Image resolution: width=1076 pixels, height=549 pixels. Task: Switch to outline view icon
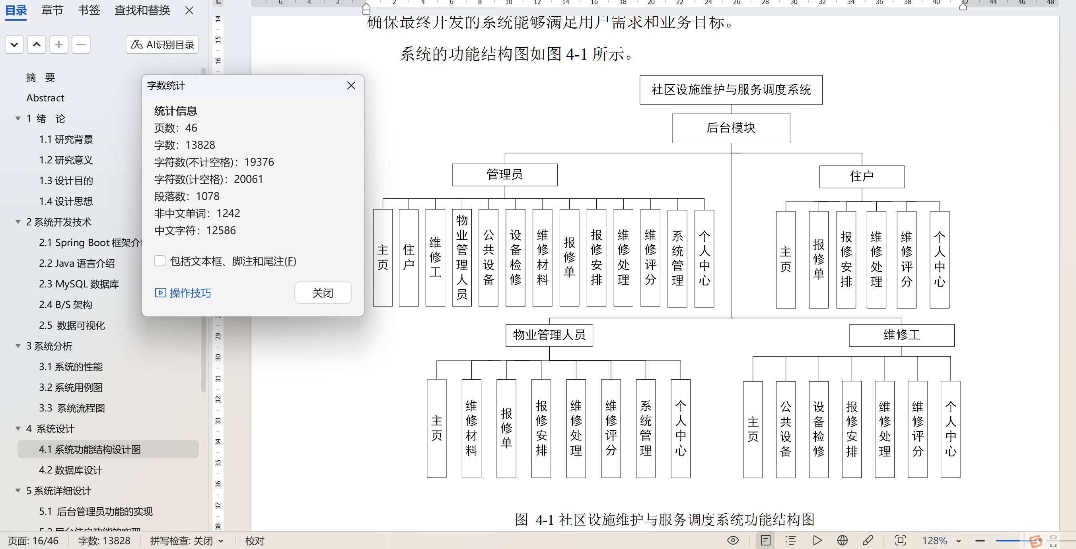[791, 540]
